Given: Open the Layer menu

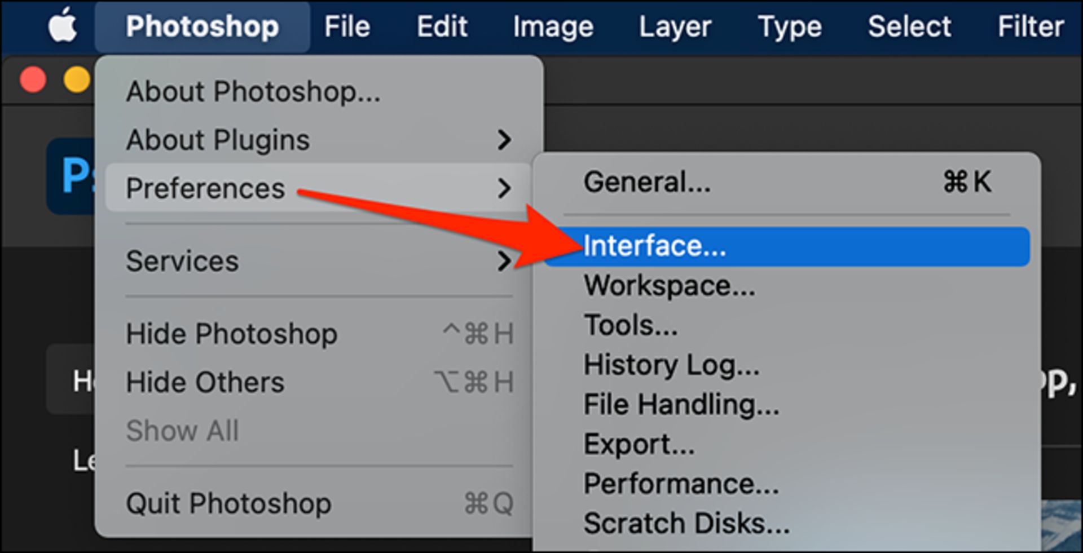Looking at the screenshot, I should coord(675,26).
